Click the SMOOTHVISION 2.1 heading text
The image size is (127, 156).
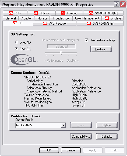tap(38, 77)
